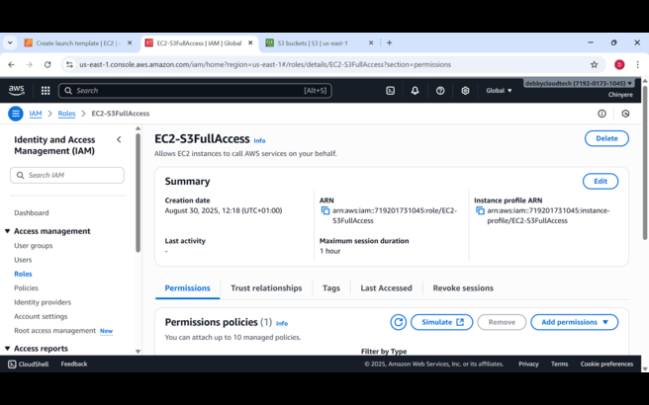Image resolution: width=649 pixels, height=405 pixels.
Task: Click Feedback in the footer
Action: [x=74, y=364]
